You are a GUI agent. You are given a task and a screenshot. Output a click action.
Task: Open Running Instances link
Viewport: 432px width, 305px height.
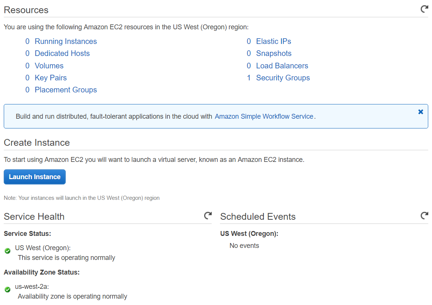pos(66,41)
